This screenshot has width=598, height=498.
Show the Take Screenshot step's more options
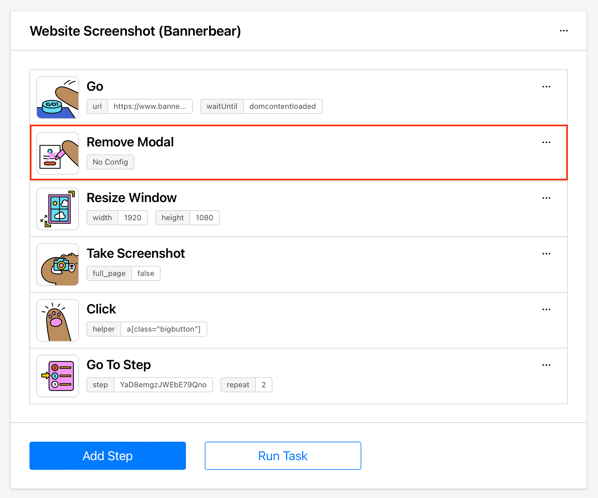tap(546, 254)
